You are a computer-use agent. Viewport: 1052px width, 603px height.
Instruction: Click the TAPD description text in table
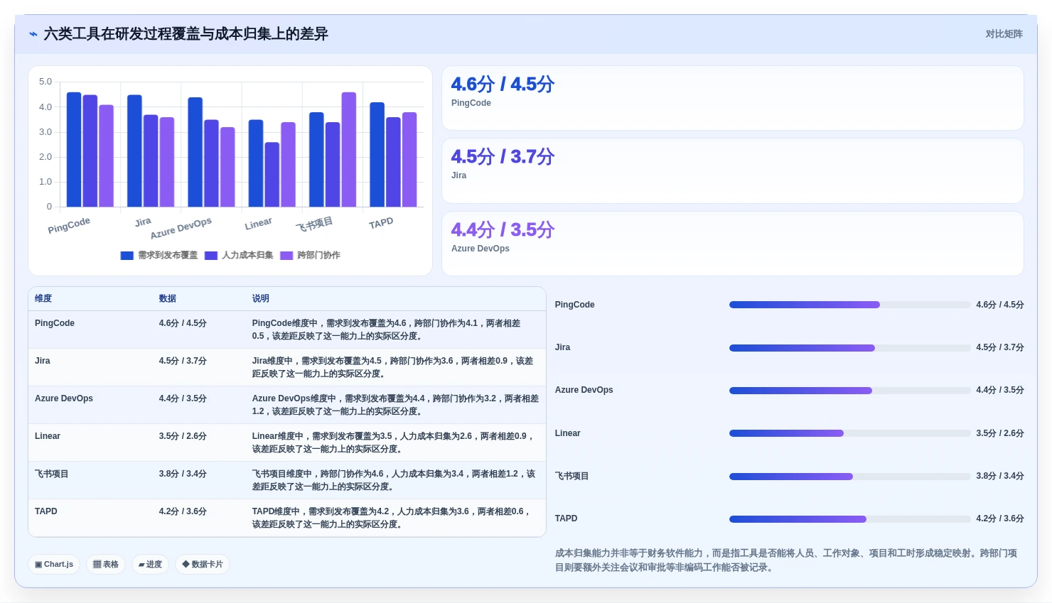(x=392, y=518)
